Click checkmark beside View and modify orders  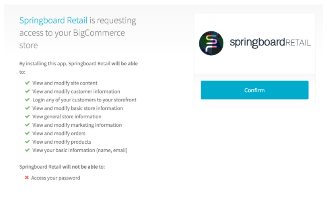click(27, 133)
